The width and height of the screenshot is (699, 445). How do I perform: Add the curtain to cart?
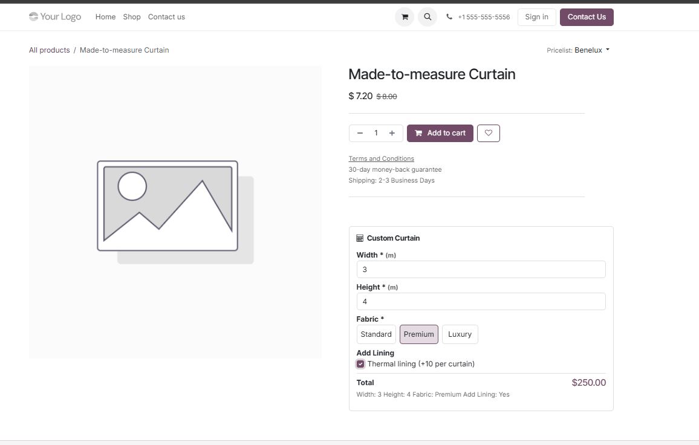pyautogui.click(x=440, y=133)
